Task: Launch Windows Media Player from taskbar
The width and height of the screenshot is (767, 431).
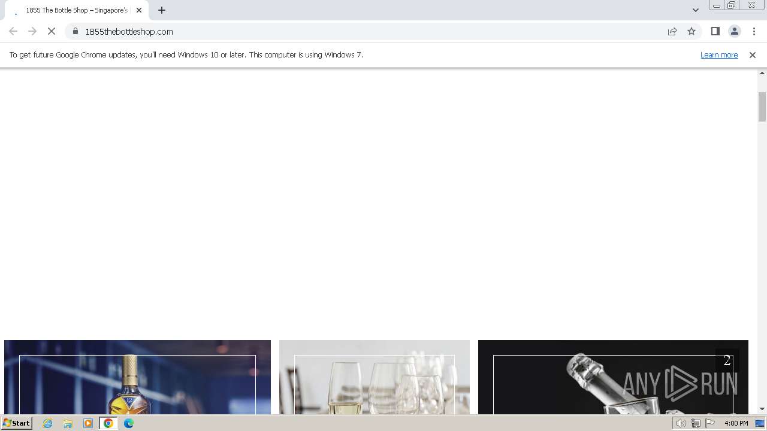Action: pos(88,423)
